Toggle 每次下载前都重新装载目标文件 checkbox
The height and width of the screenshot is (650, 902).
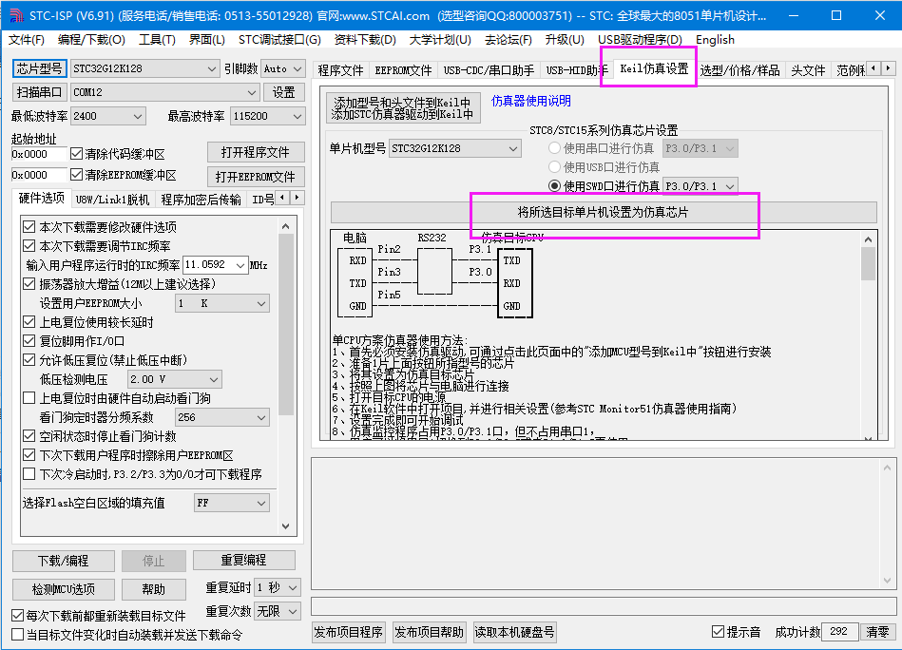click(x=18, y=616)
